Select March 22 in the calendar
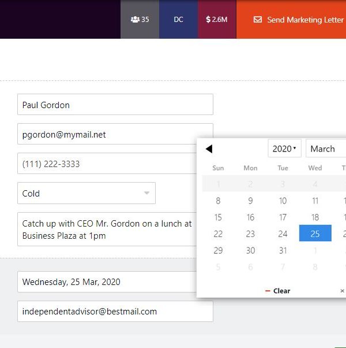 (218, 234)
